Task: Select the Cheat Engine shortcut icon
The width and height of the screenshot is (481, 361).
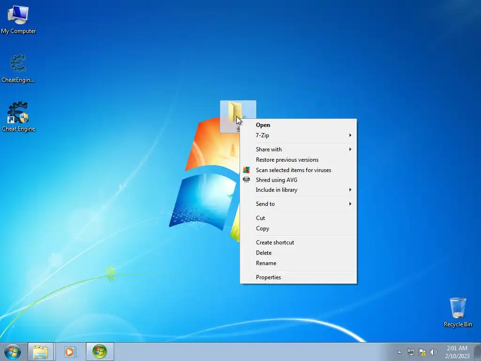Action: pyautogui.click(x=18, y=117)
